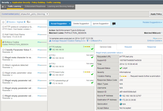163x111 pixels.
Task: Click the comment speech bubble icon
Action: click(x=114, y=24)
